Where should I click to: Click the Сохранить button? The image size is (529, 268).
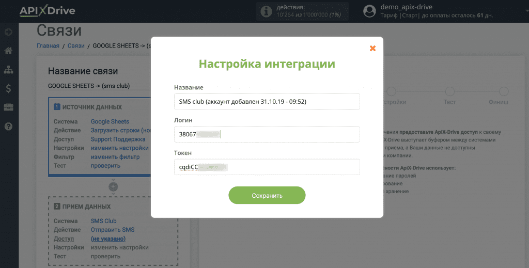coord(267,195)
